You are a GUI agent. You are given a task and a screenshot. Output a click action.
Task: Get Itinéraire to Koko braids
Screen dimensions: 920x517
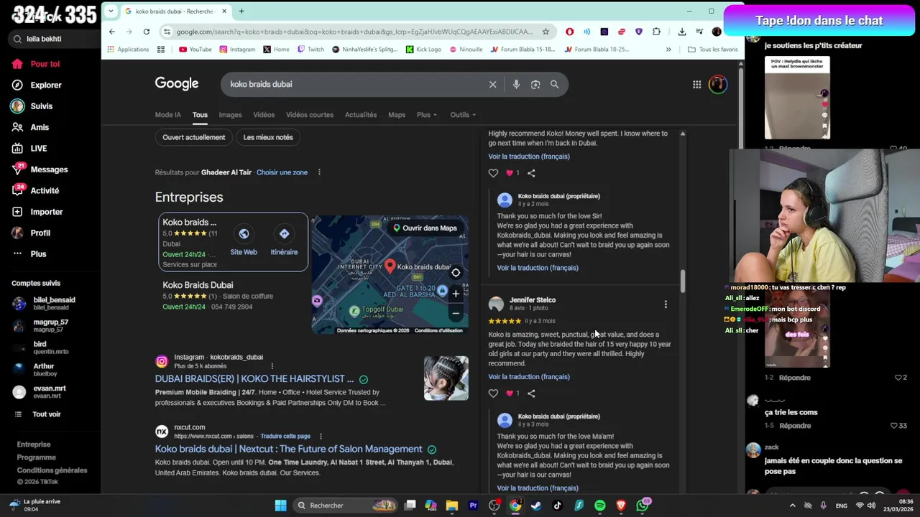(x=284, y=241)
